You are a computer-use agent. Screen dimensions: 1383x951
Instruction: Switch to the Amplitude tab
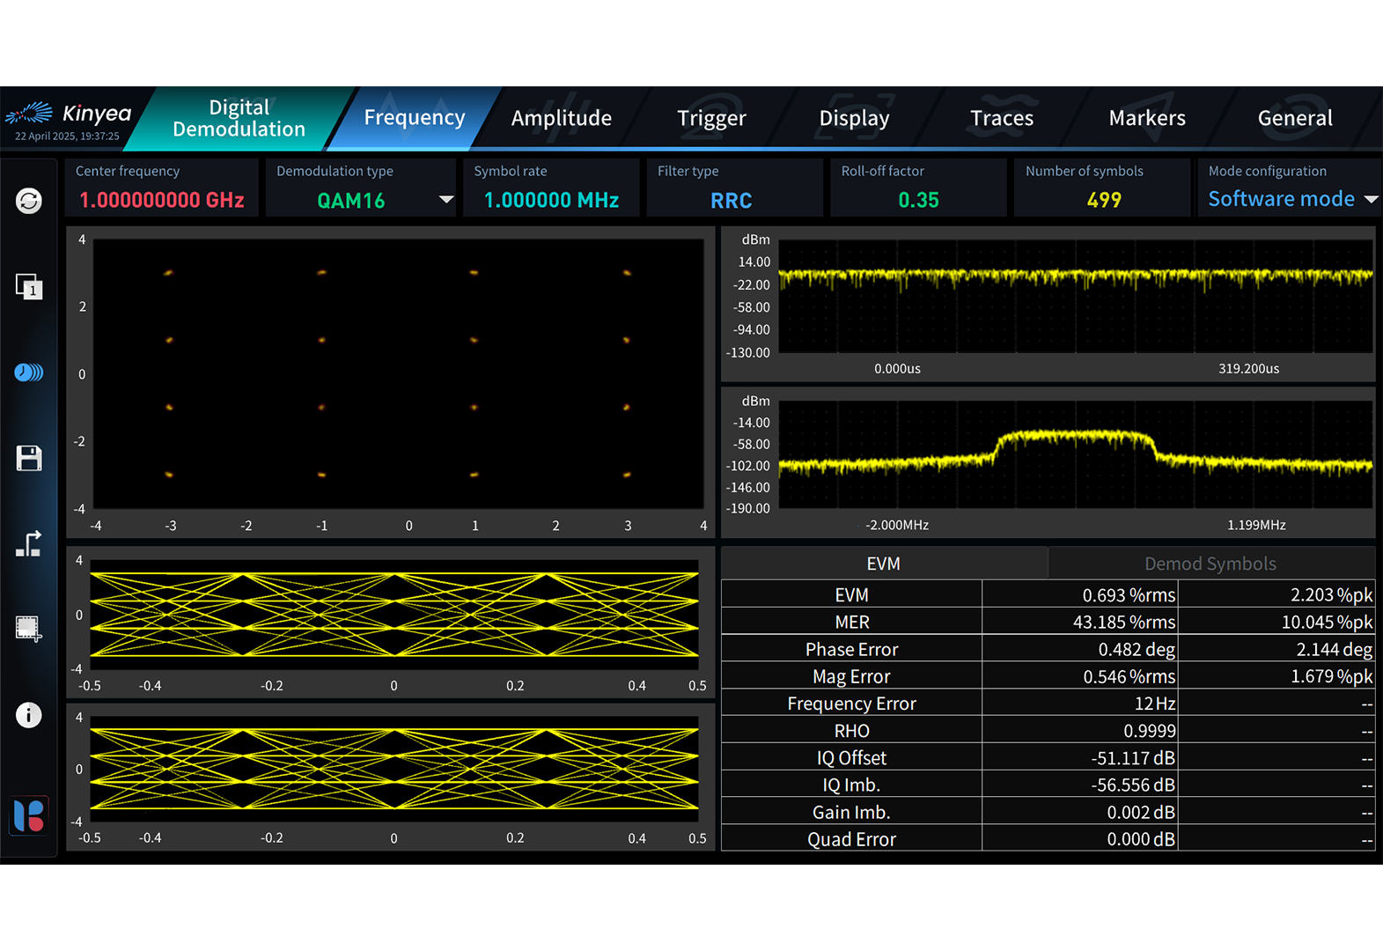(562, 118)
